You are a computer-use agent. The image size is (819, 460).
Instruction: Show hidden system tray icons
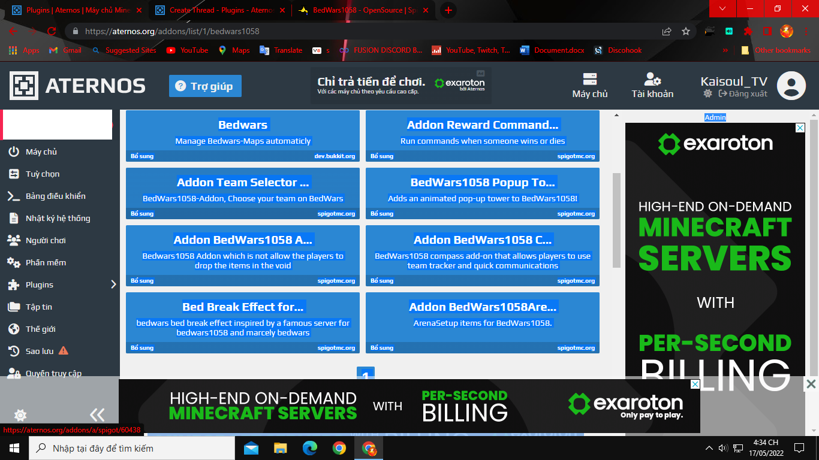click(x=709, y=448)
